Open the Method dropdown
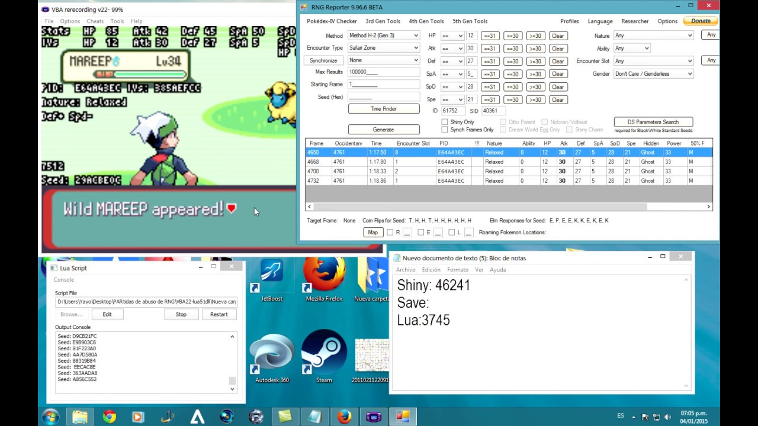This screenshot has width=758, height=426. tap(384, 35)
